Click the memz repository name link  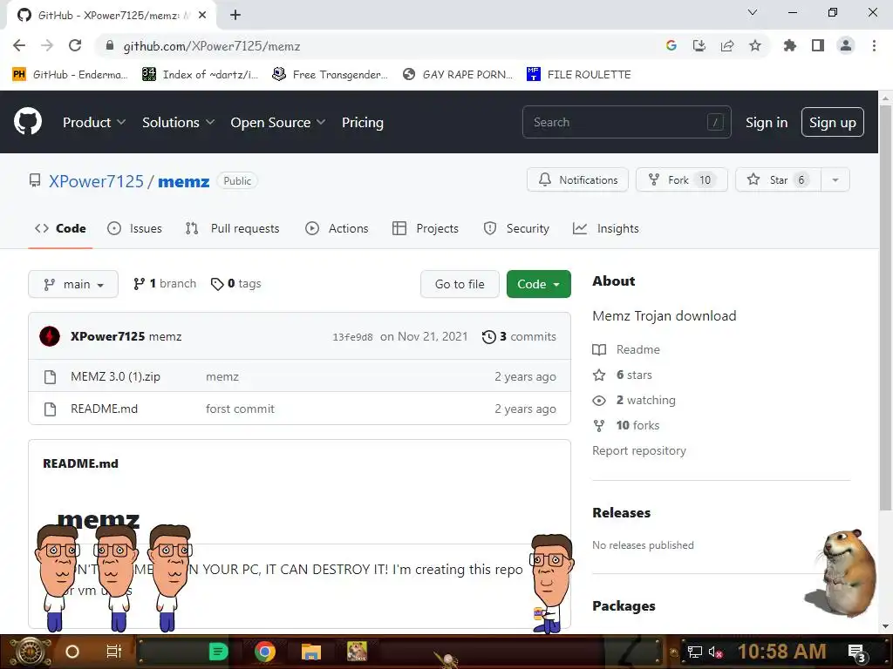[x=184, y=181]
